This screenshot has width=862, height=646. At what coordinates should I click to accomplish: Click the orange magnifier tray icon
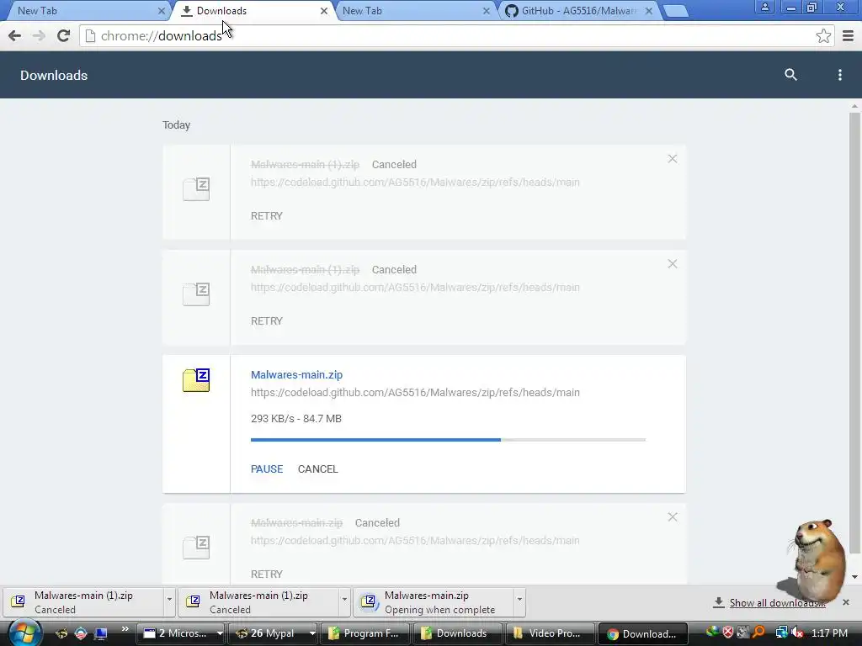coord(758,633)
